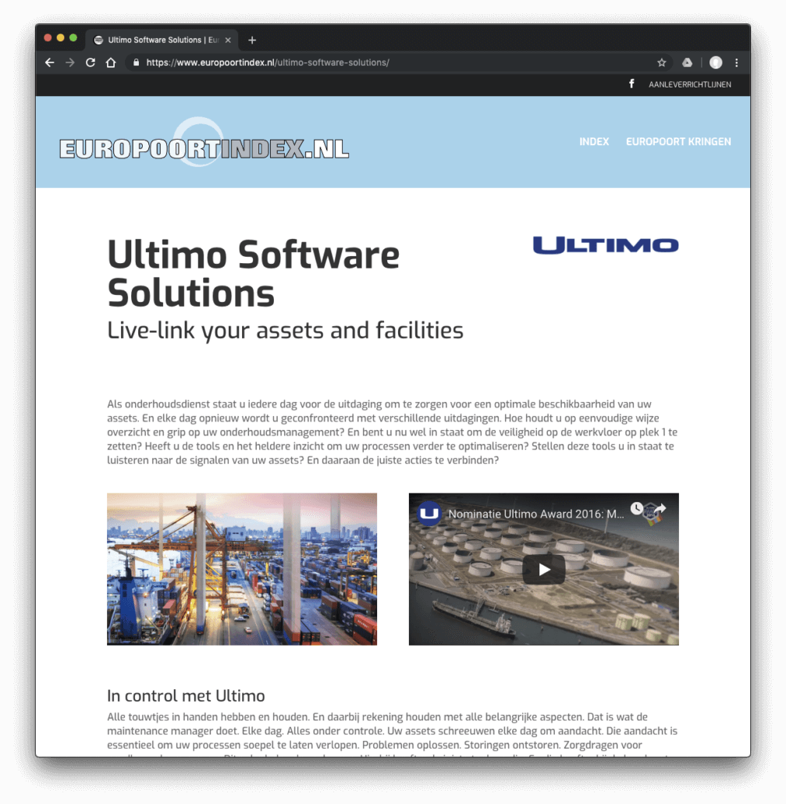Open the Aanleverrichtlijnen link

(690, 84)
